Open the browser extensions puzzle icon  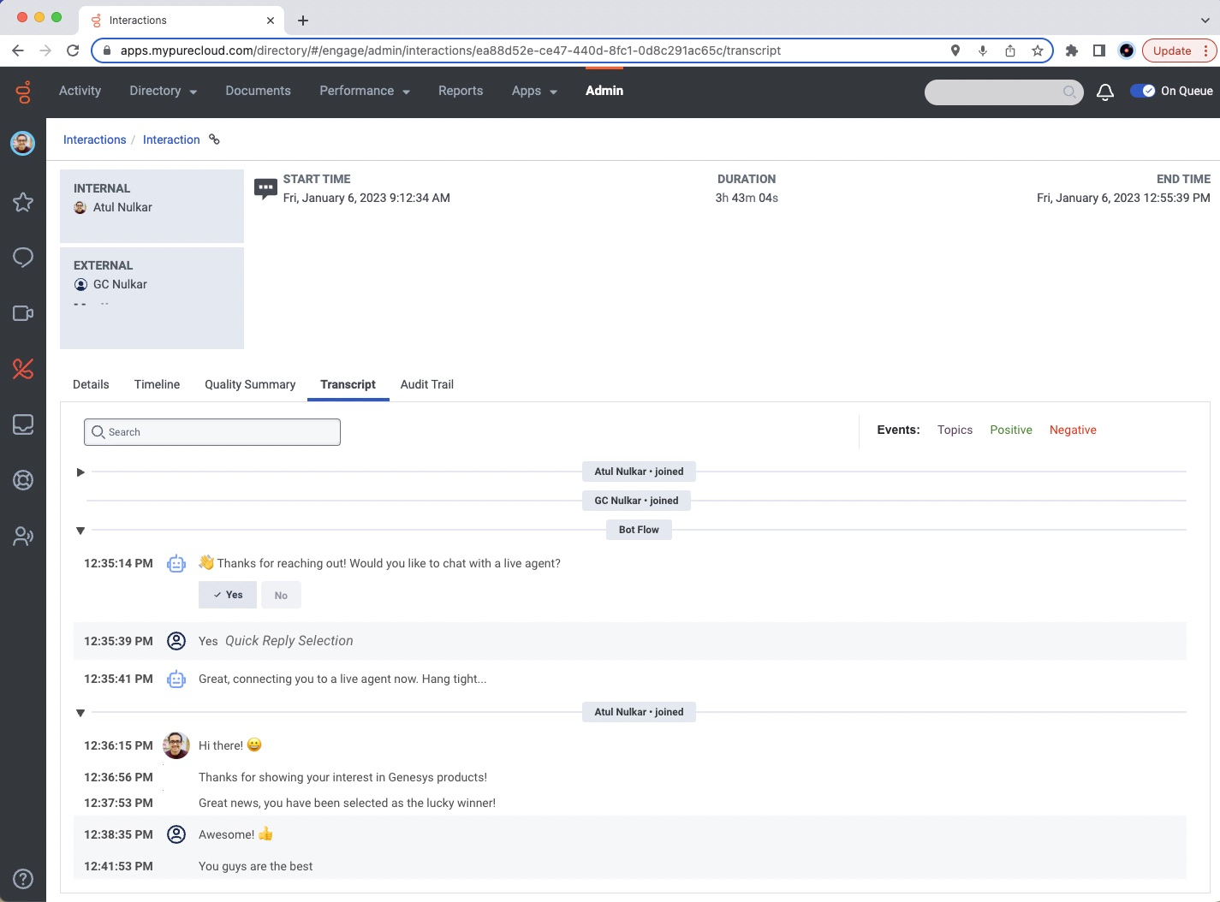[1071, 50]
